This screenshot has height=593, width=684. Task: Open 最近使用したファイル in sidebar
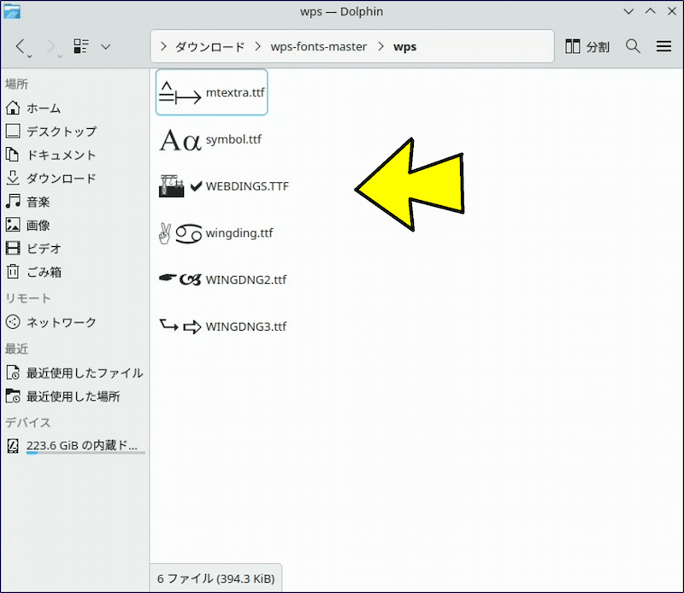coord(84,373)
